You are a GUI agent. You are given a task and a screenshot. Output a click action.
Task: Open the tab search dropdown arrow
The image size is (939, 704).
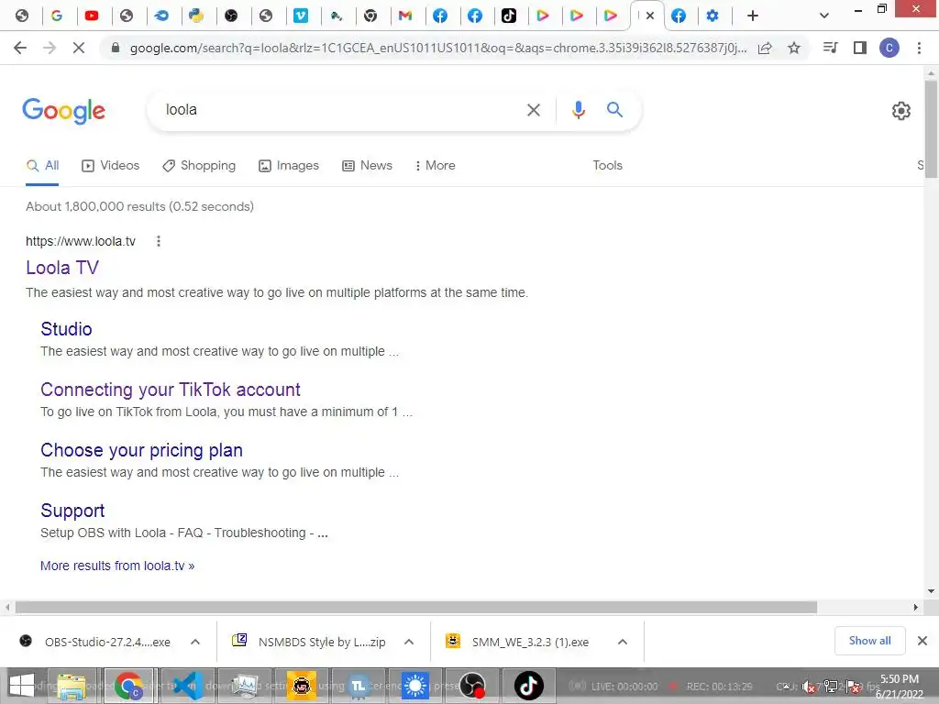click(x=824, y=16)
